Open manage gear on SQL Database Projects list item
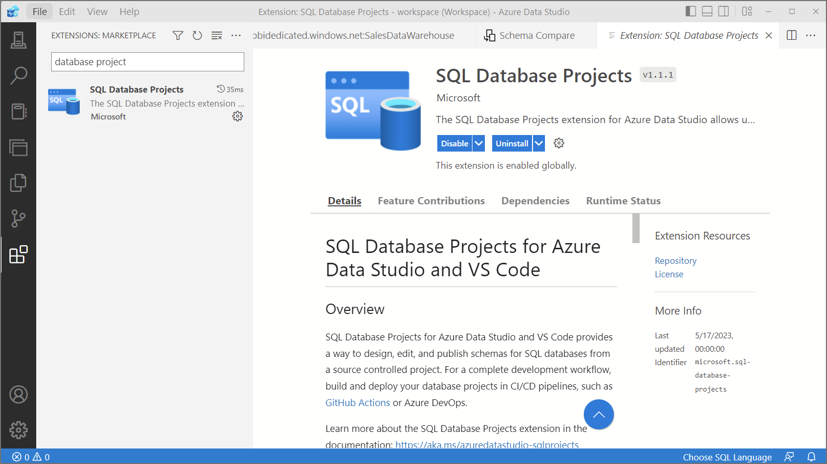827x464 pixels. click(x=238, y=116)
